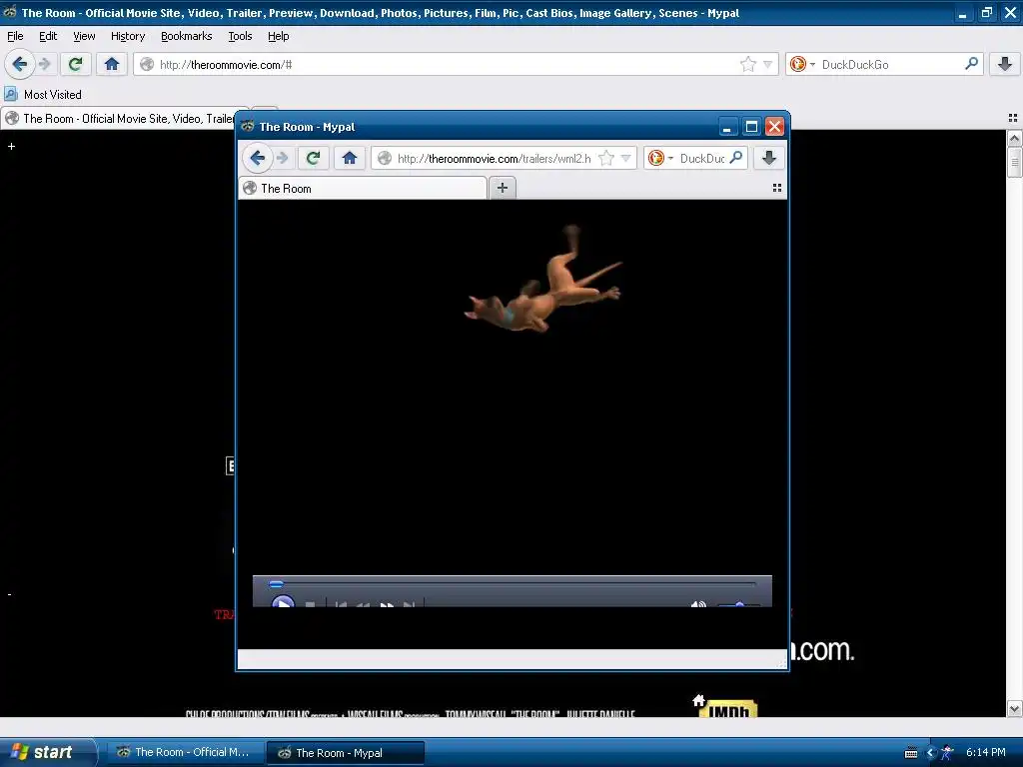The height and width of the screenshot is (767, 1023).
Task: Click Home icon in popup window
Action: pyautogui.click(x=350, y=158)
